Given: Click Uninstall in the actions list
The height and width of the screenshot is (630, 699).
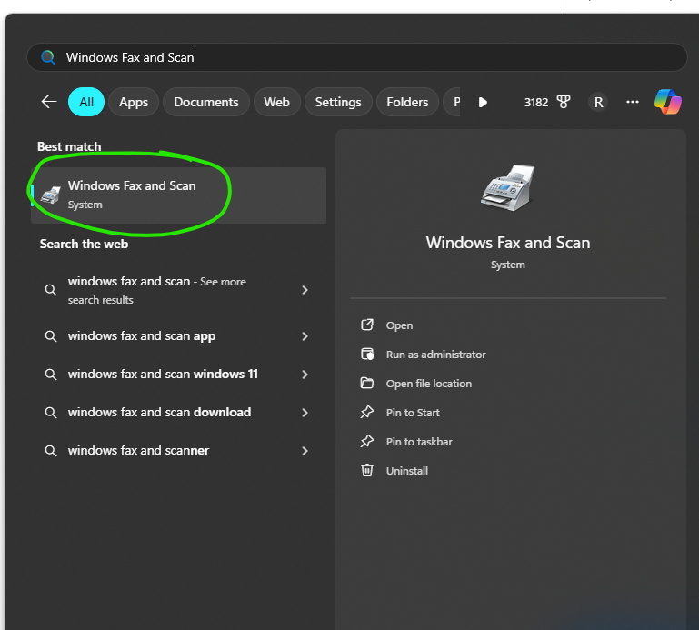Looking at the screenshot, I should (406, 470).
